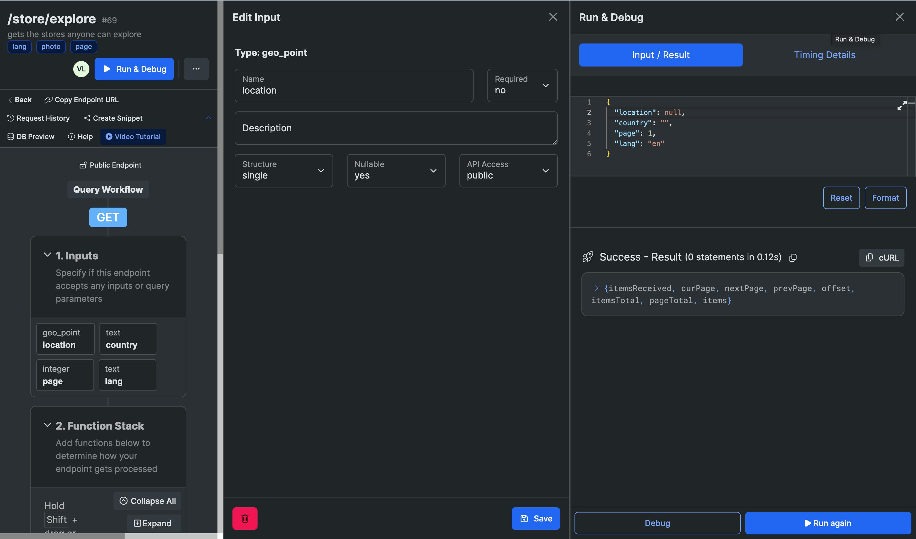The height and width of the screenshot is (539, 916).
Task: Play the Video Tutorial
Action: (x=133, y=136)
